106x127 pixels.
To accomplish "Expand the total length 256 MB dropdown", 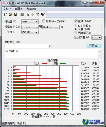I will pyautogui.click(x=30, y=32).
